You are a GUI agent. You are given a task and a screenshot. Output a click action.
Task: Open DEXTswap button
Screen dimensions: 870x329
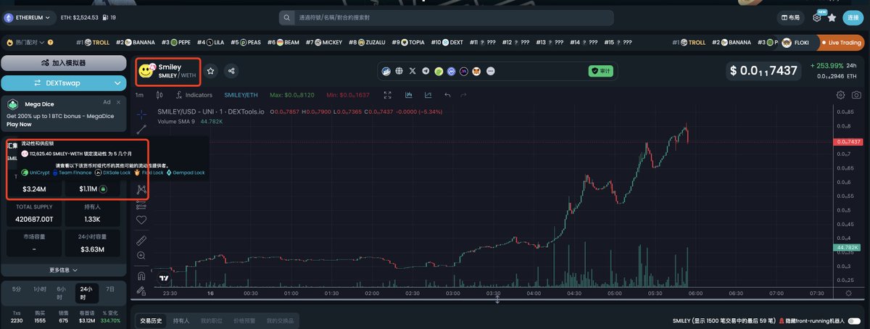pyautogui.click(x=64, y=83)
